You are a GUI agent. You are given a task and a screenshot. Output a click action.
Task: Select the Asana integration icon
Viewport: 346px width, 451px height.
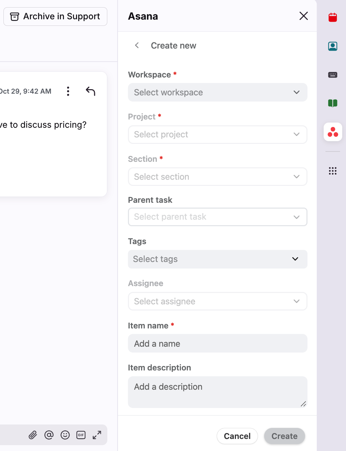[x=333, y=132]
